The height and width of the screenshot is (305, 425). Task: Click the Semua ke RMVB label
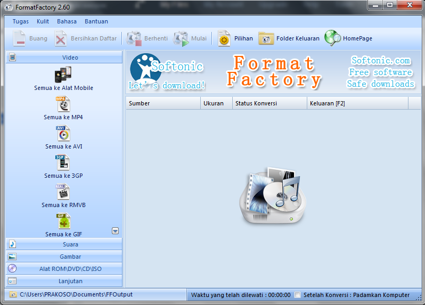64,205
